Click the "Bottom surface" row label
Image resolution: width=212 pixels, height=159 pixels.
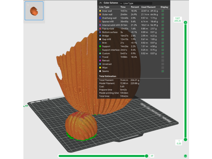click(110, 32)
